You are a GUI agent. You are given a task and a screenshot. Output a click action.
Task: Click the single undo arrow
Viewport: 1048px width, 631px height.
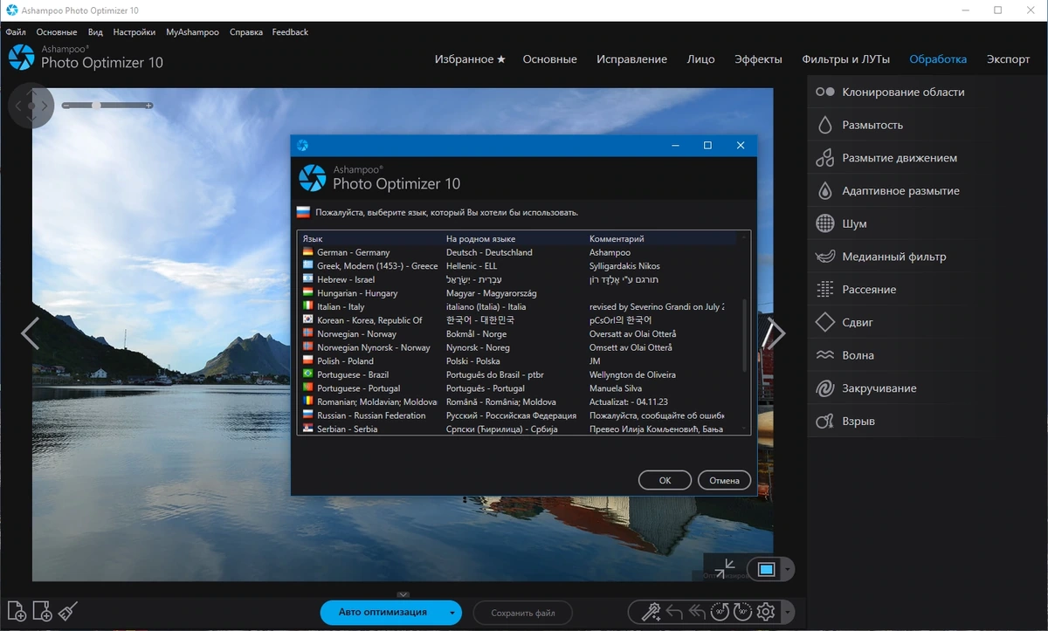tap(674, 612)
